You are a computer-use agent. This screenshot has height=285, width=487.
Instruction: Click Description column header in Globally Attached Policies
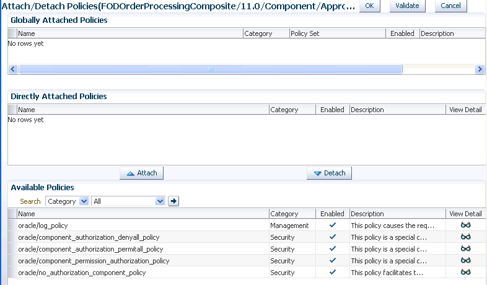[452, 33]
